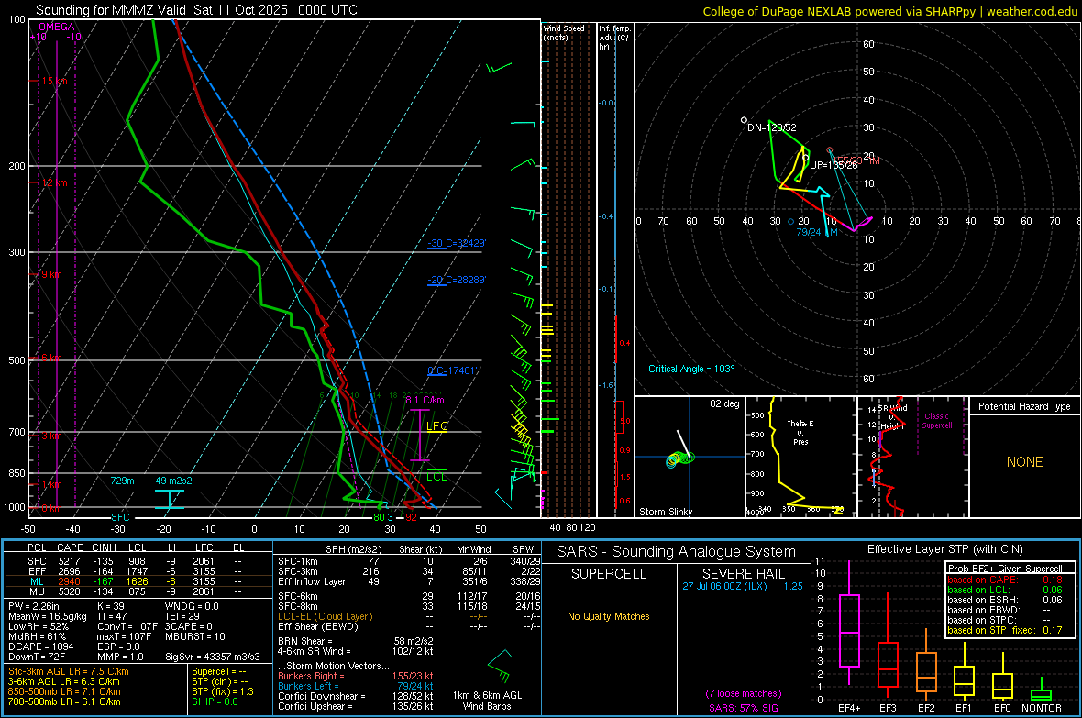Select the EFF parcel row with CAPE 2696
The image size is (1082, 718).
pyautogui.click(x=138, y=571)
